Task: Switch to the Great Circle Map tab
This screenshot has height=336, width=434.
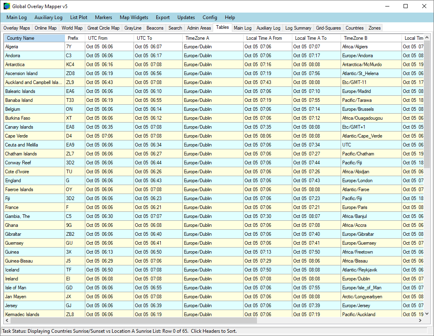Action: coord(103,28)
